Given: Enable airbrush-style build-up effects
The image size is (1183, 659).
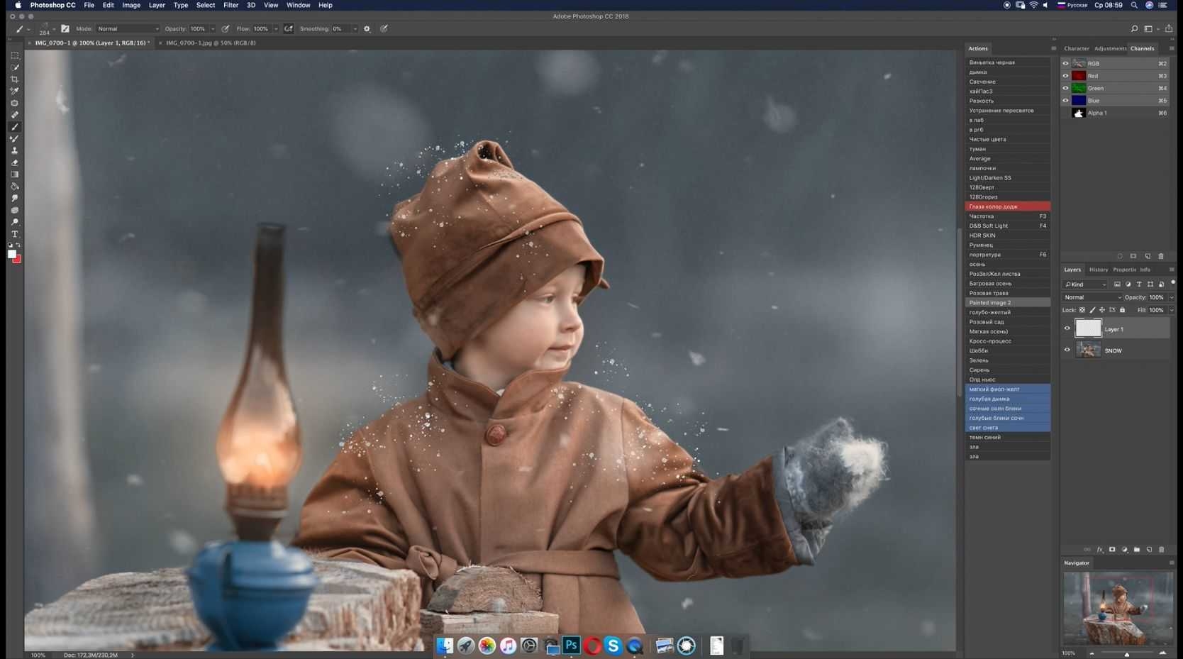Looking at the screenshot, I should click(x=289, y=29).
